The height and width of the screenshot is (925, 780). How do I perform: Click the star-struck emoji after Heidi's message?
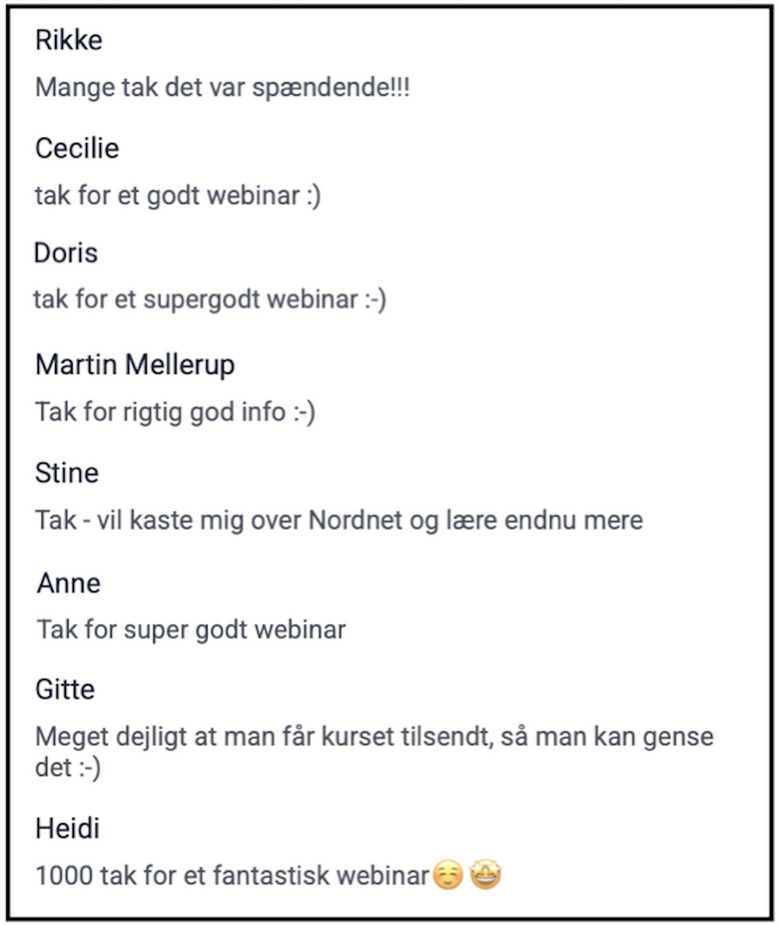pyautogui.click(x=486, y=875)
